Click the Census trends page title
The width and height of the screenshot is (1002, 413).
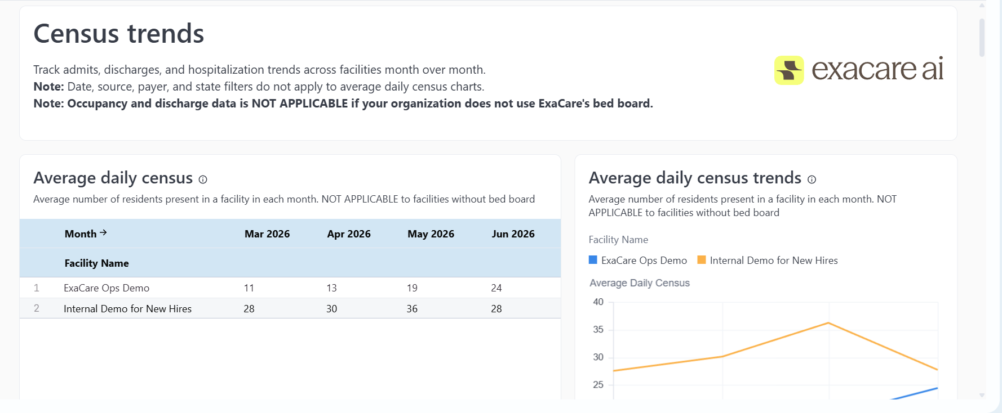119,34
